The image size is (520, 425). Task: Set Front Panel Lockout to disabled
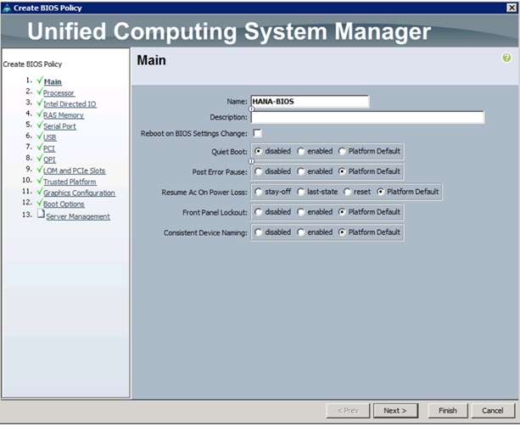258,212
